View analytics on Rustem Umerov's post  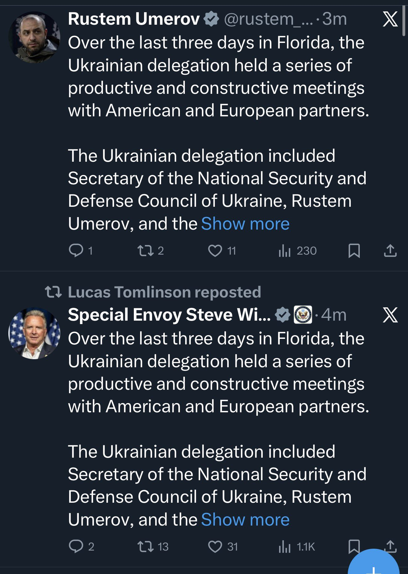click(285, 251)
